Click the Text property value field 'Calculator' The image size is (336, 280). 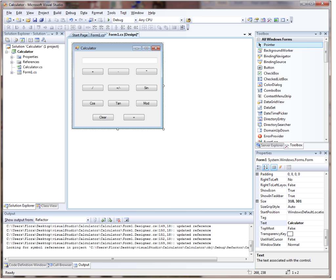coord(305,223)
